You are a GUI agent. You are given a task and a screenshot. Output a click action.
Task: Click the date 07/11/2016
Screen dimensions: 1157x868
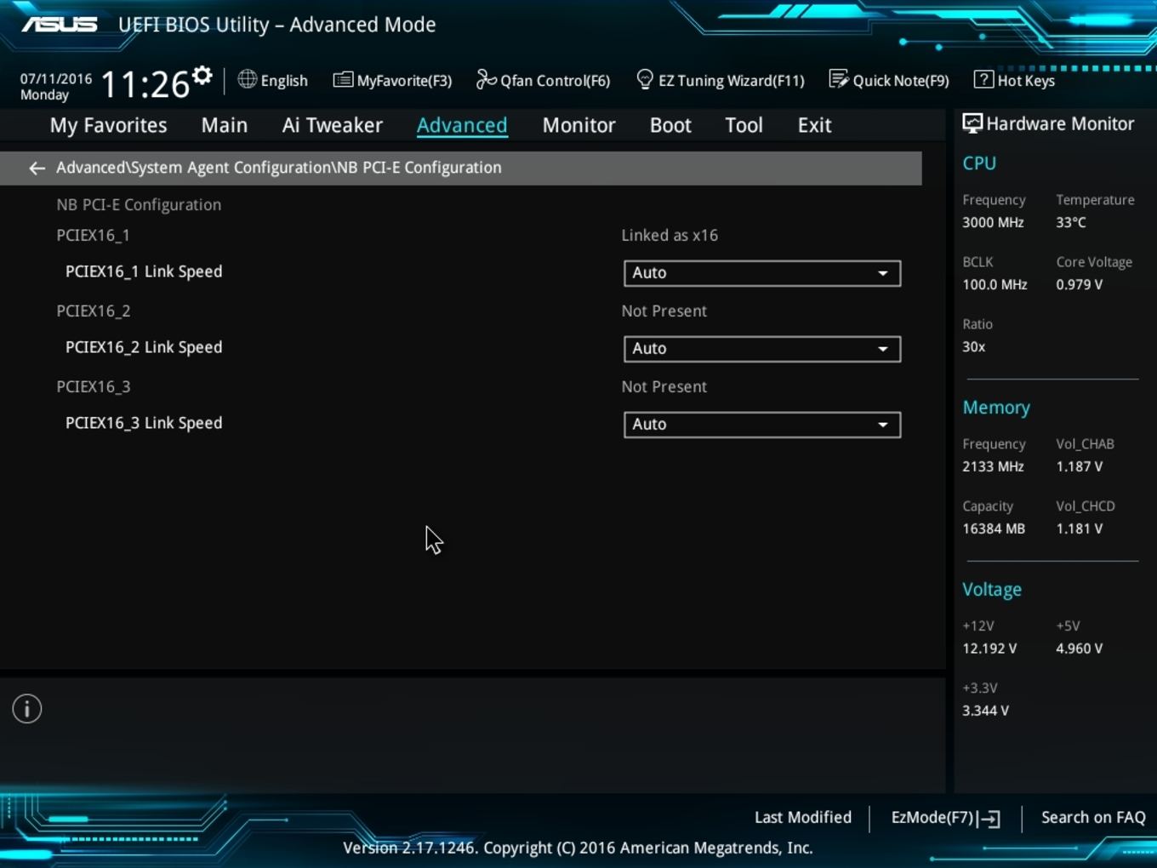point(56,78)
